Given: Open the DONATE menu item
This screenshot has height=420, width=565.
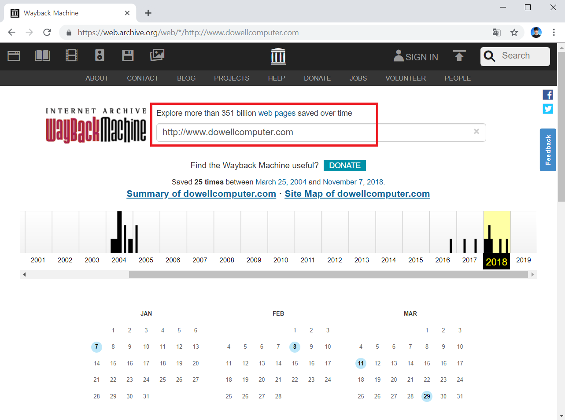Looking at the screenshot, I should pyautogui.click(x=317, y=78).
